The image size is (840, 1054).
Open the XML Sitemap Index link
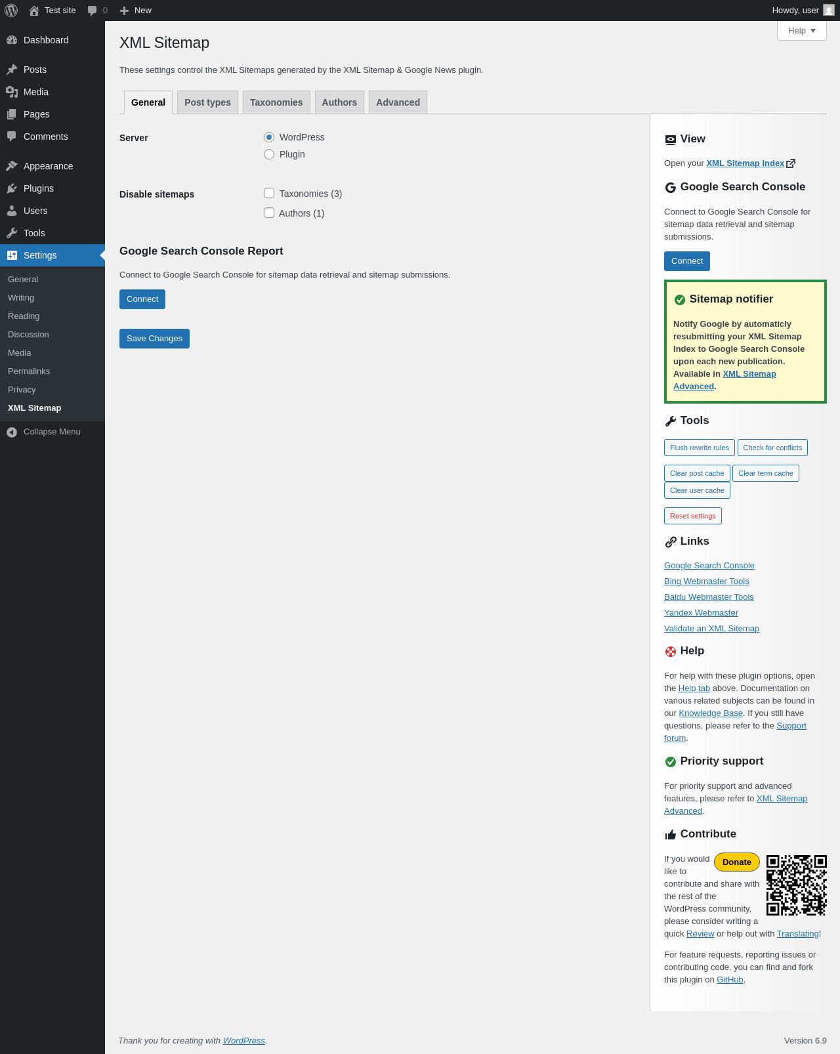[745, 163]
